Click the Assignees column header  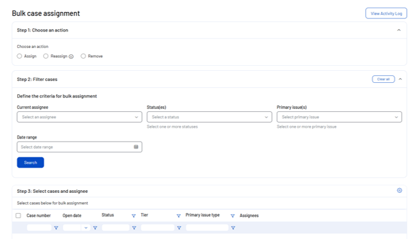[x=249, y=216]
